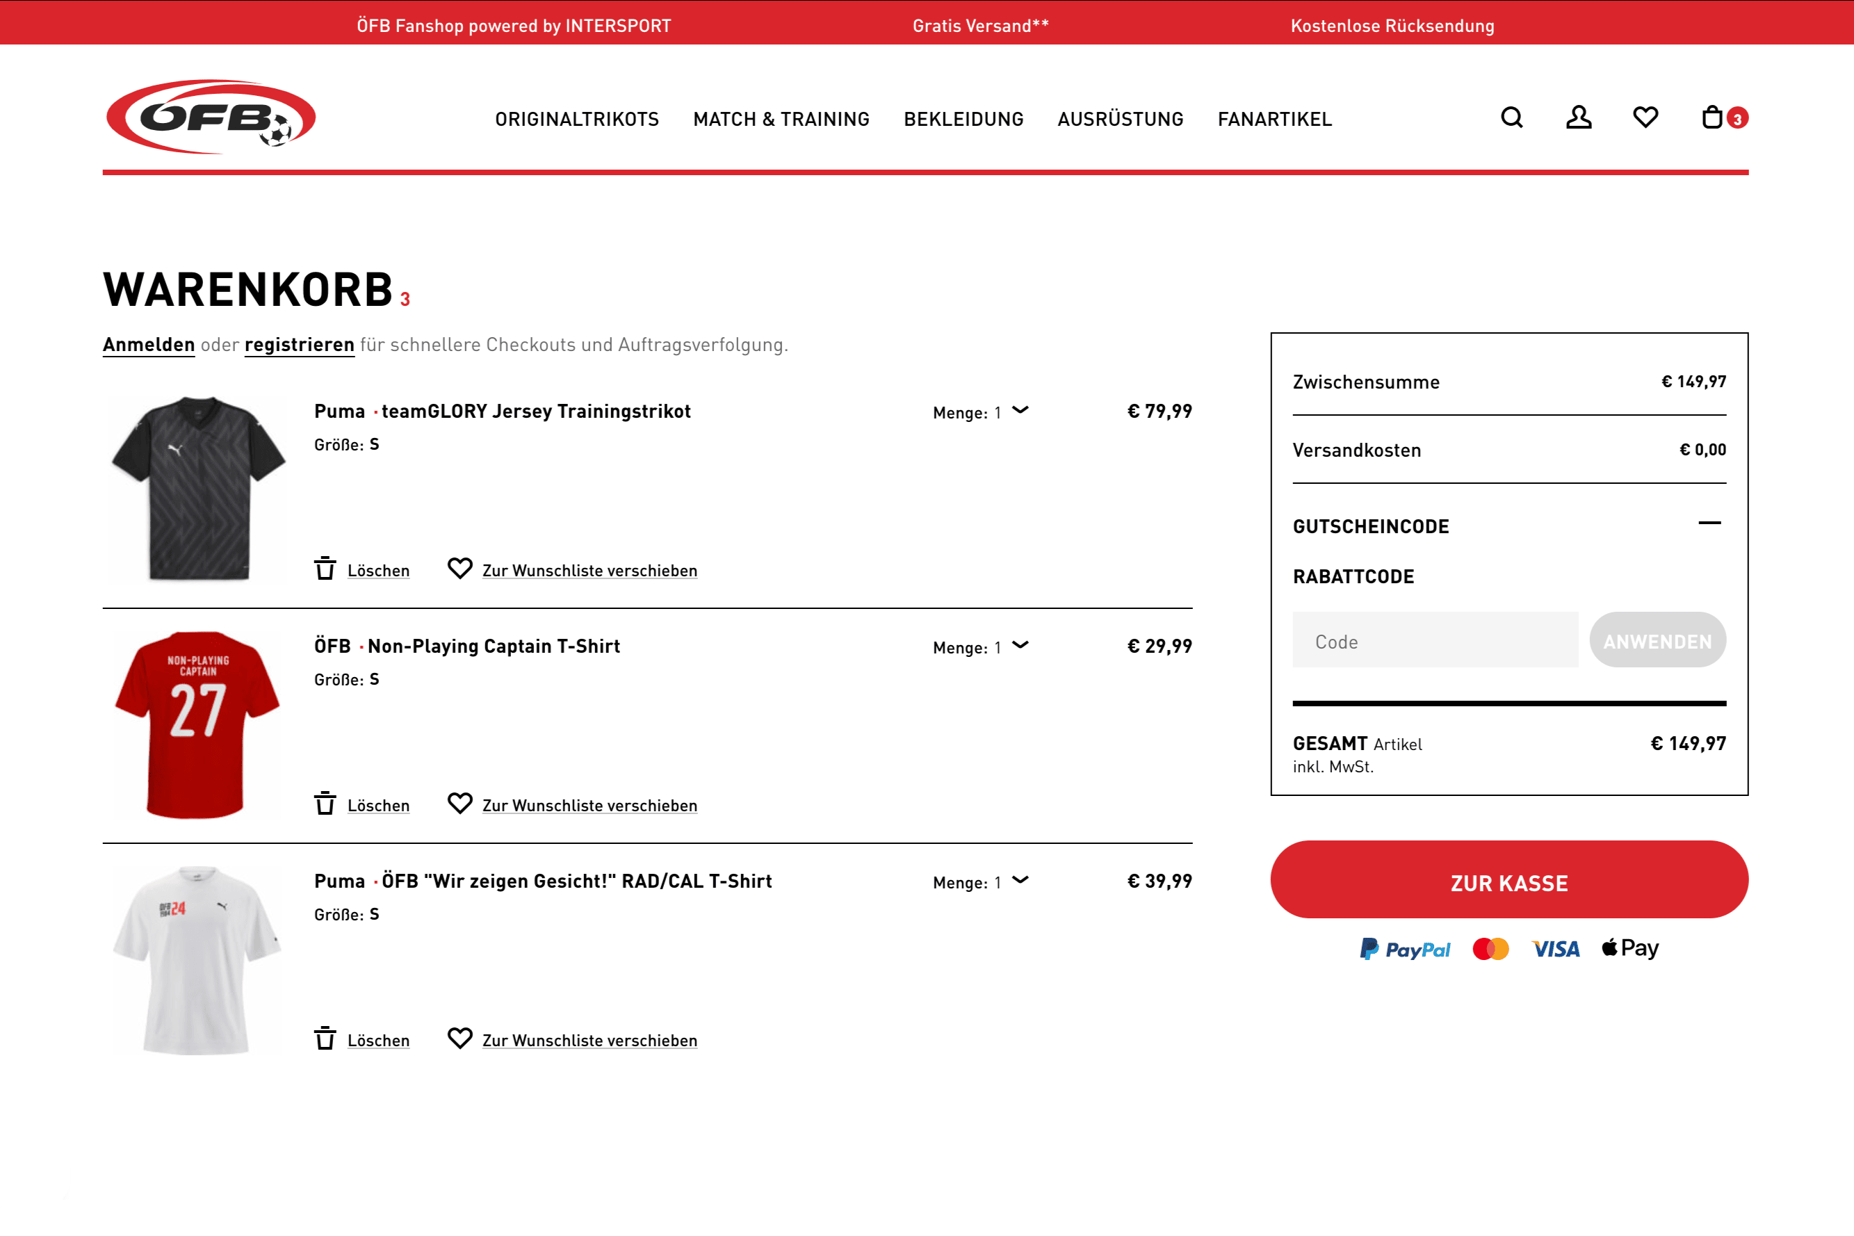Move teamGLORY Jersey to Wunschliste link

pyautogui.click(x=589, y=571)
